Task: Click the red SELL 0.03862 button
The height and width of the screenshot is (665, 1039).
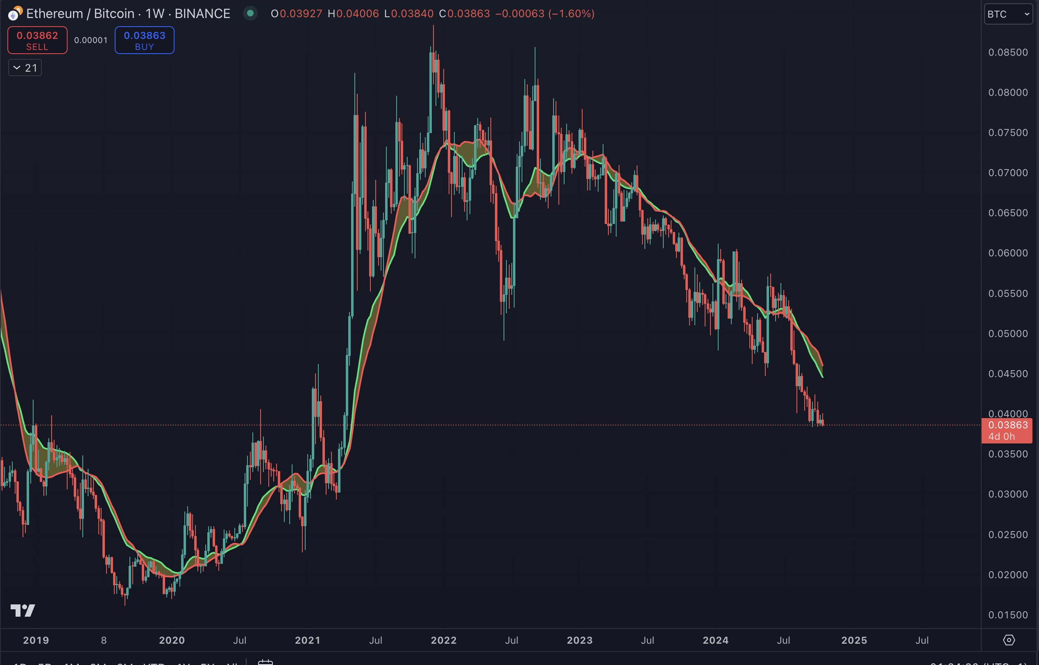Action: 37,40
